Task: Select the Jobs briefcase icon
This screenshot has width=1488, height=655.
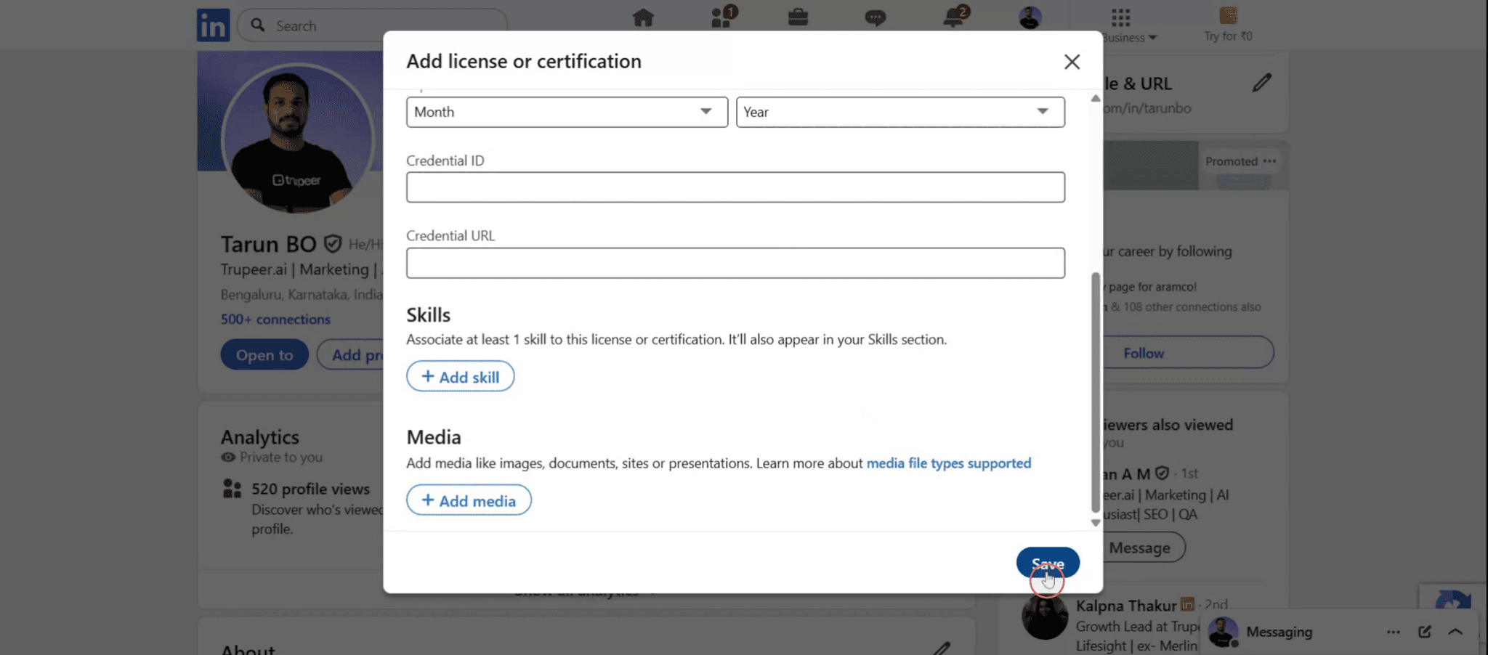Action: click(x=797, y=18)
